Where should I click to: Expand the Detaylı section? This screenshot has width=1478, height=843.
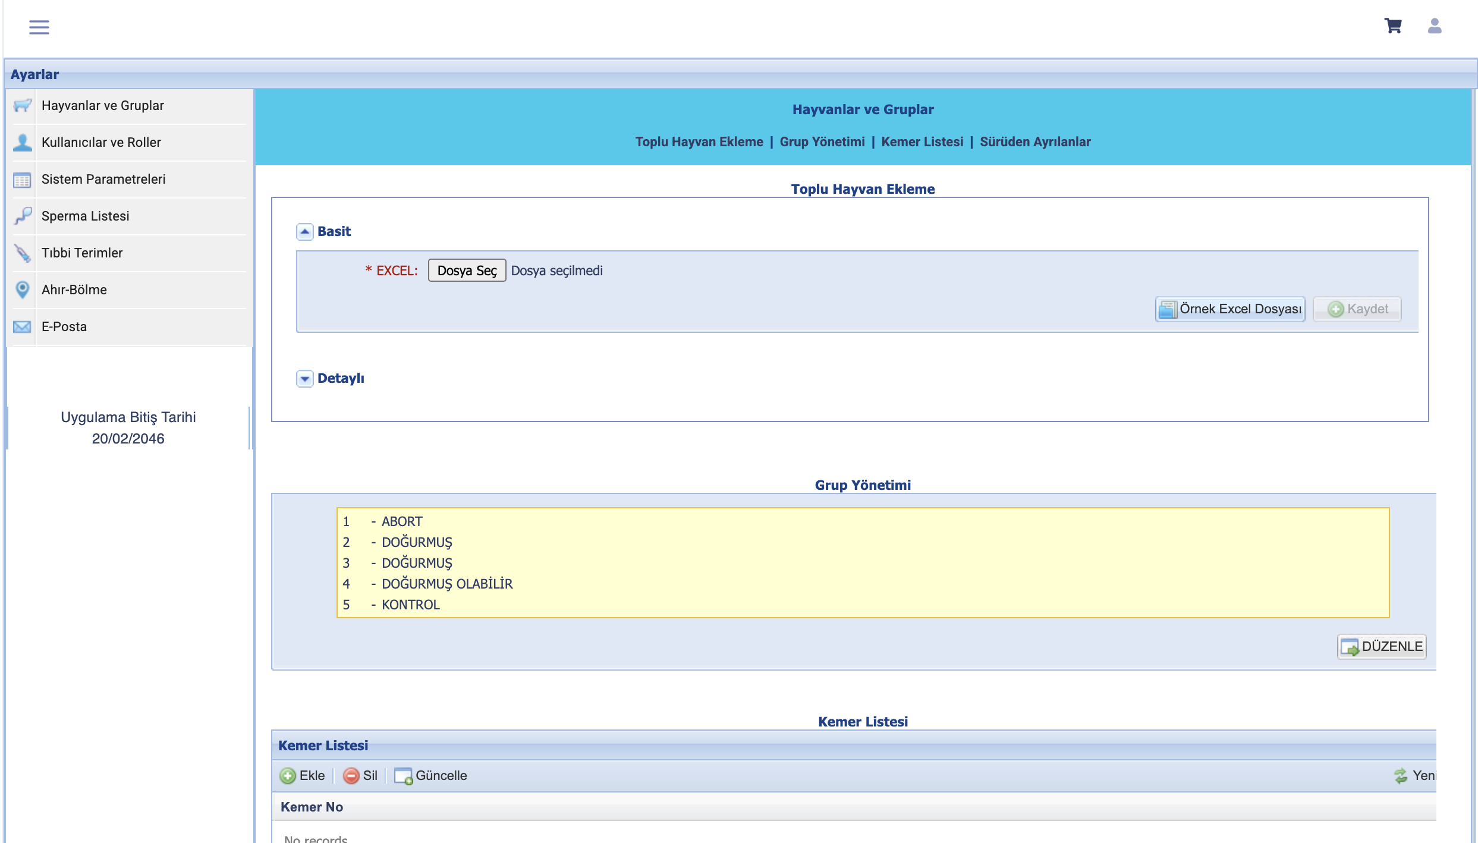pos(304,379)
